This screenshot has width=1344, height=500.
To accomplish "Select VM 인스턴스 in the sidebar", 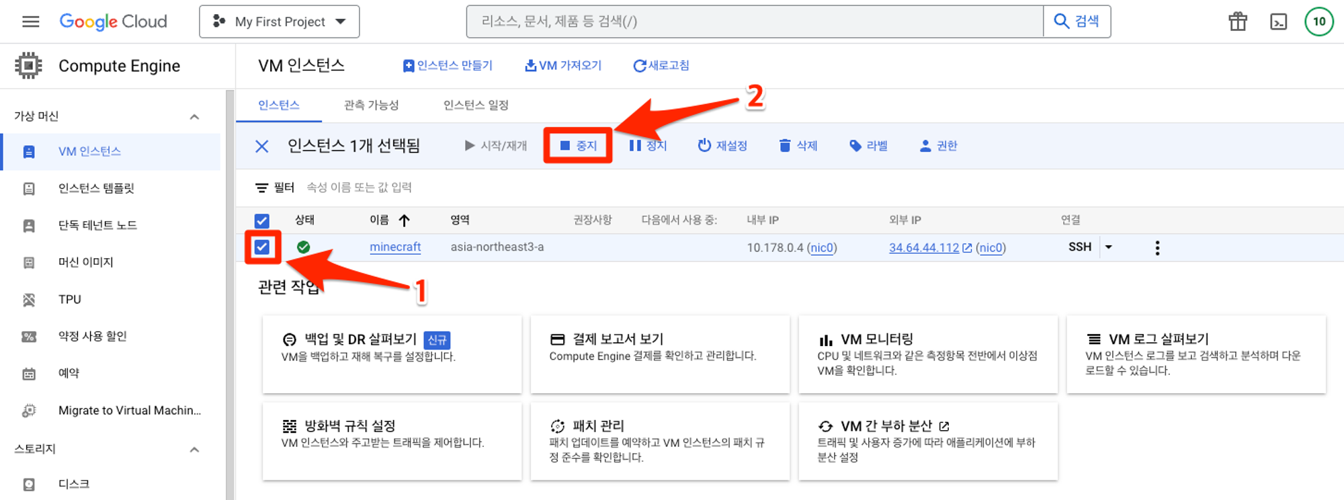I will click(111, 151).
